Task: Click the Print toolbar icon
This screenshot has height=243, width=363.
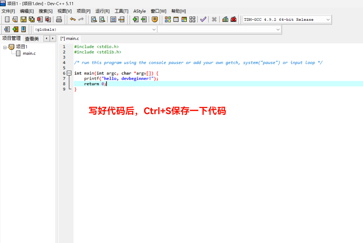Action: pos(59,19)
